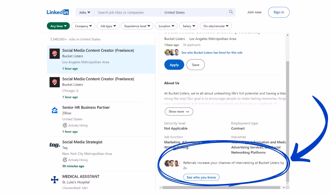Image resolution: width=333 pixels, height=194 pixels.
Task: Open Bucket Listers logo for Los Angeles listing
Action: (55, 53)
